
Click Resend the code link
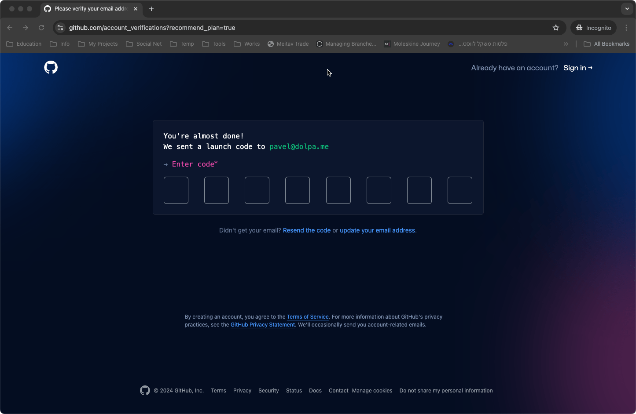306,230
